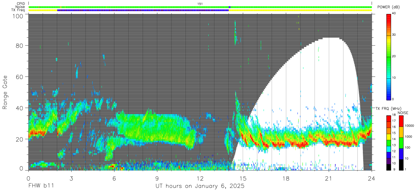Click the black segment of NOISE color bar

pos(401,164)
